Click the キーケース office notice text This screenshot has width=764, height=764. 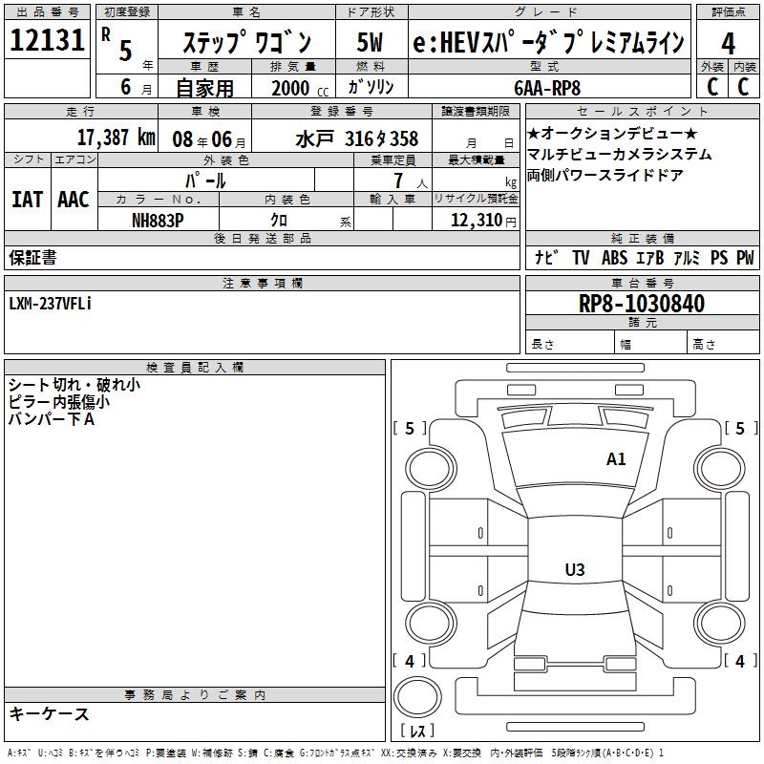[x=49, y=714]
